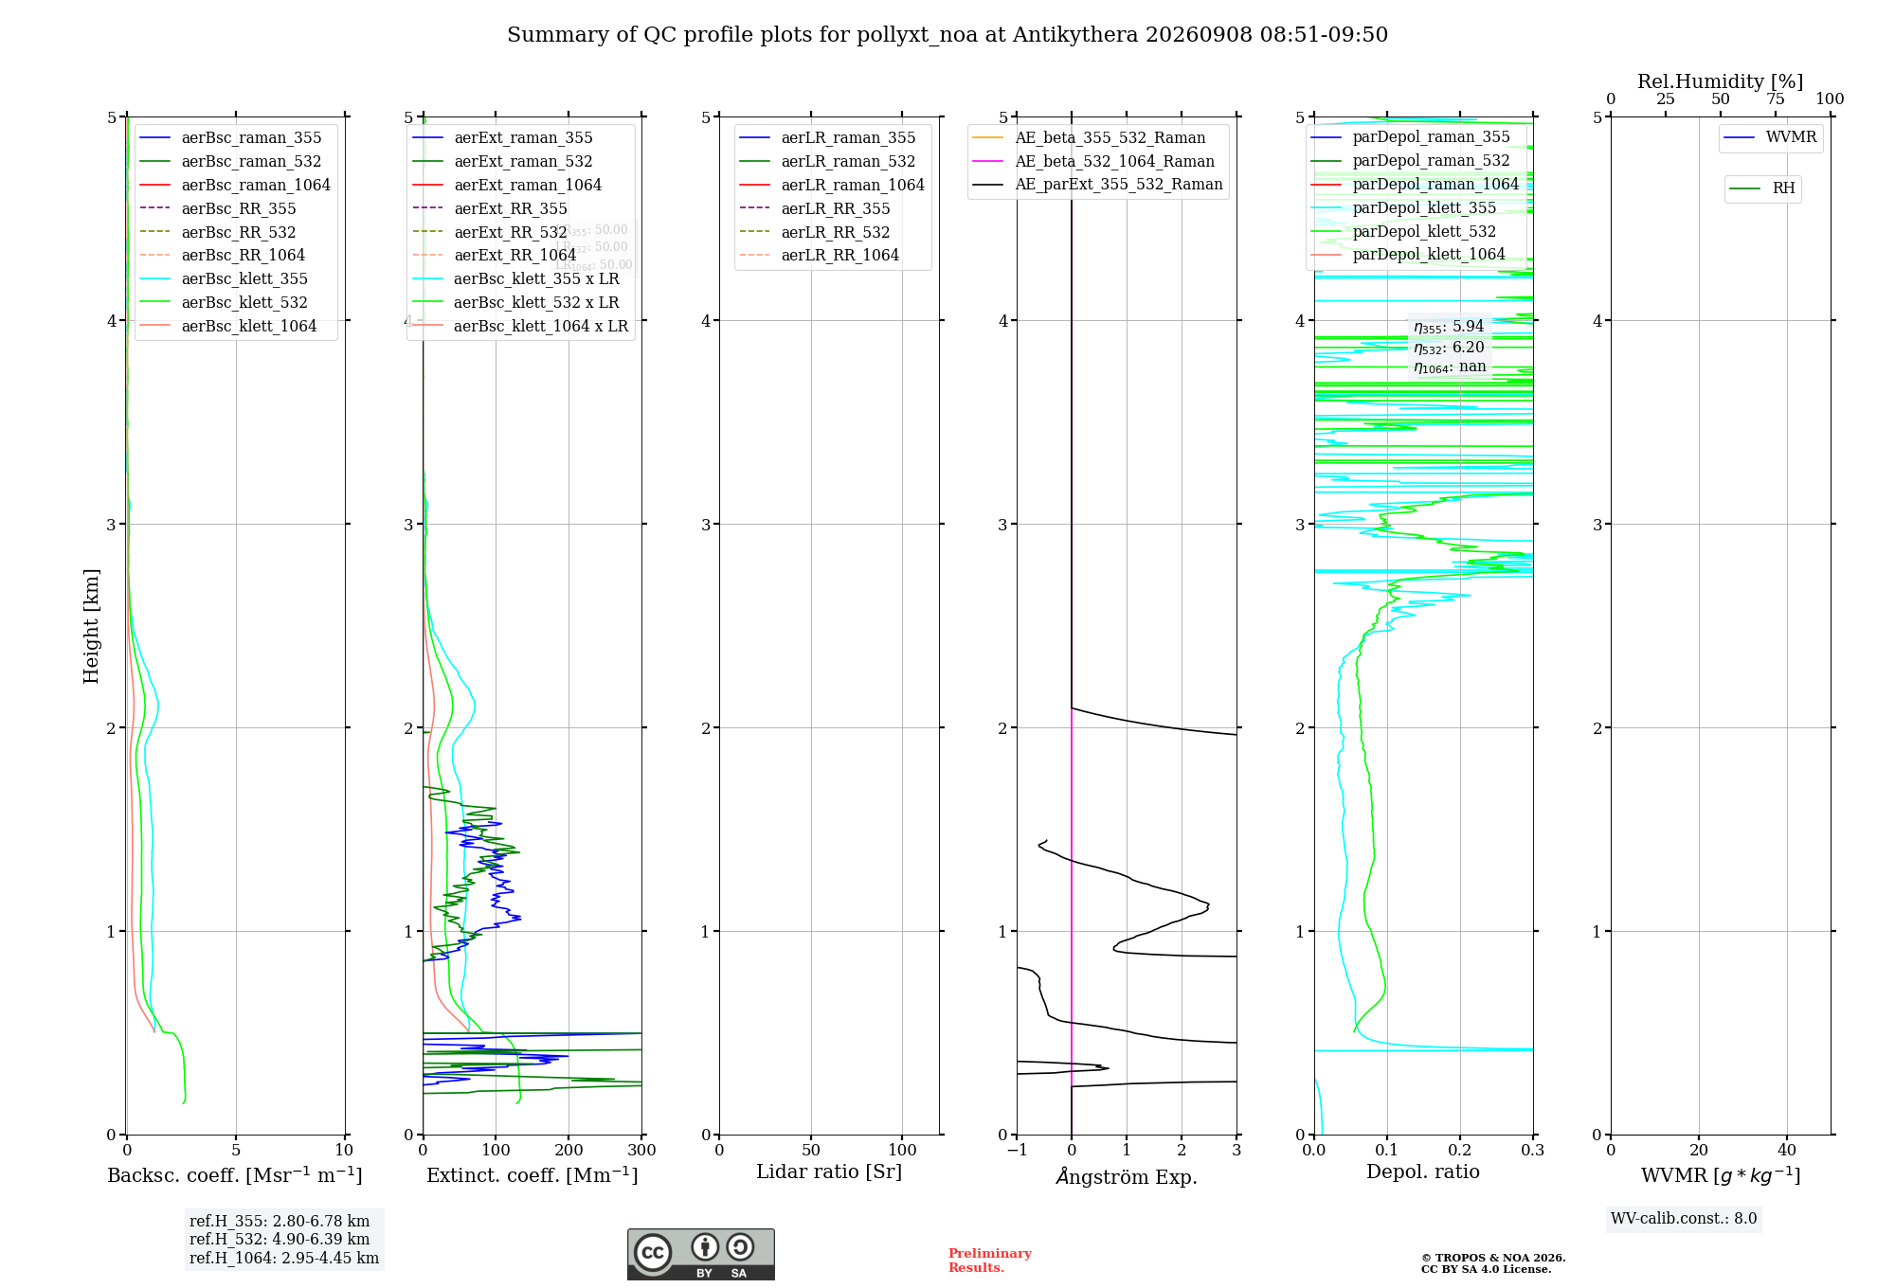
Task: Click the aerLR_RR_355 legend label
Action: tap(836, 209)
